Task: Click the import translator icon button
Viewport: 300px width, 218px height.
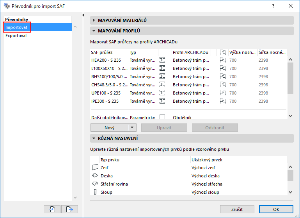Action: click(x=52, y=209)
